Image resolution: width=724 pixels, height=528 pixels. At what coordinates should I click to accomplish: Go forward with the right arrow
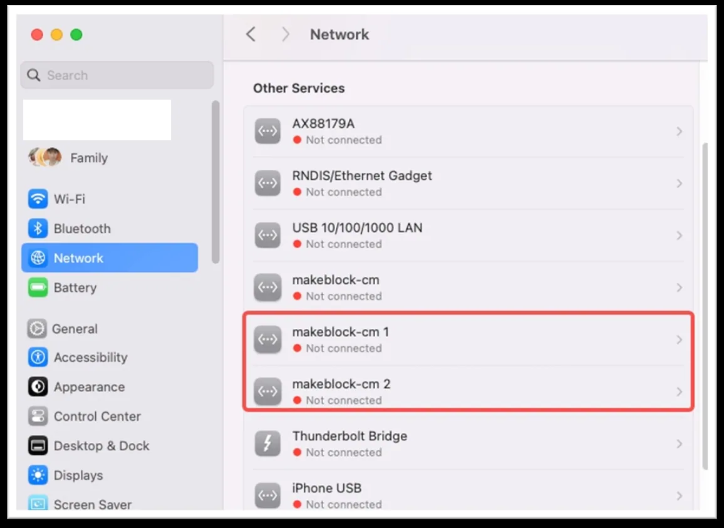[286, 34]
